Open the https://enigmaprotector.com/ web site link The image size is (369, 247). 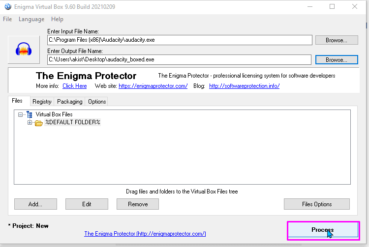coord(153,86)
